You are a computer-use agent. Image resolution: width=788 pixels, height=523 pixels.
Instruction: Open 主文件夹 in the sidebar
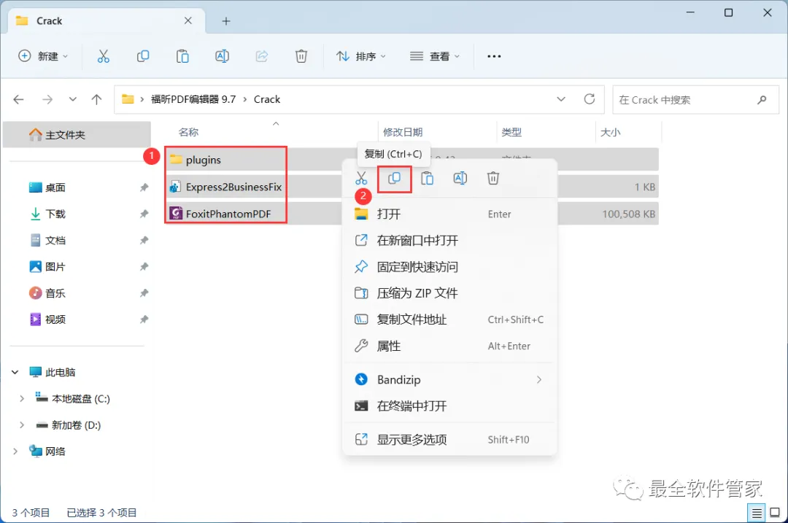[77, 135]
